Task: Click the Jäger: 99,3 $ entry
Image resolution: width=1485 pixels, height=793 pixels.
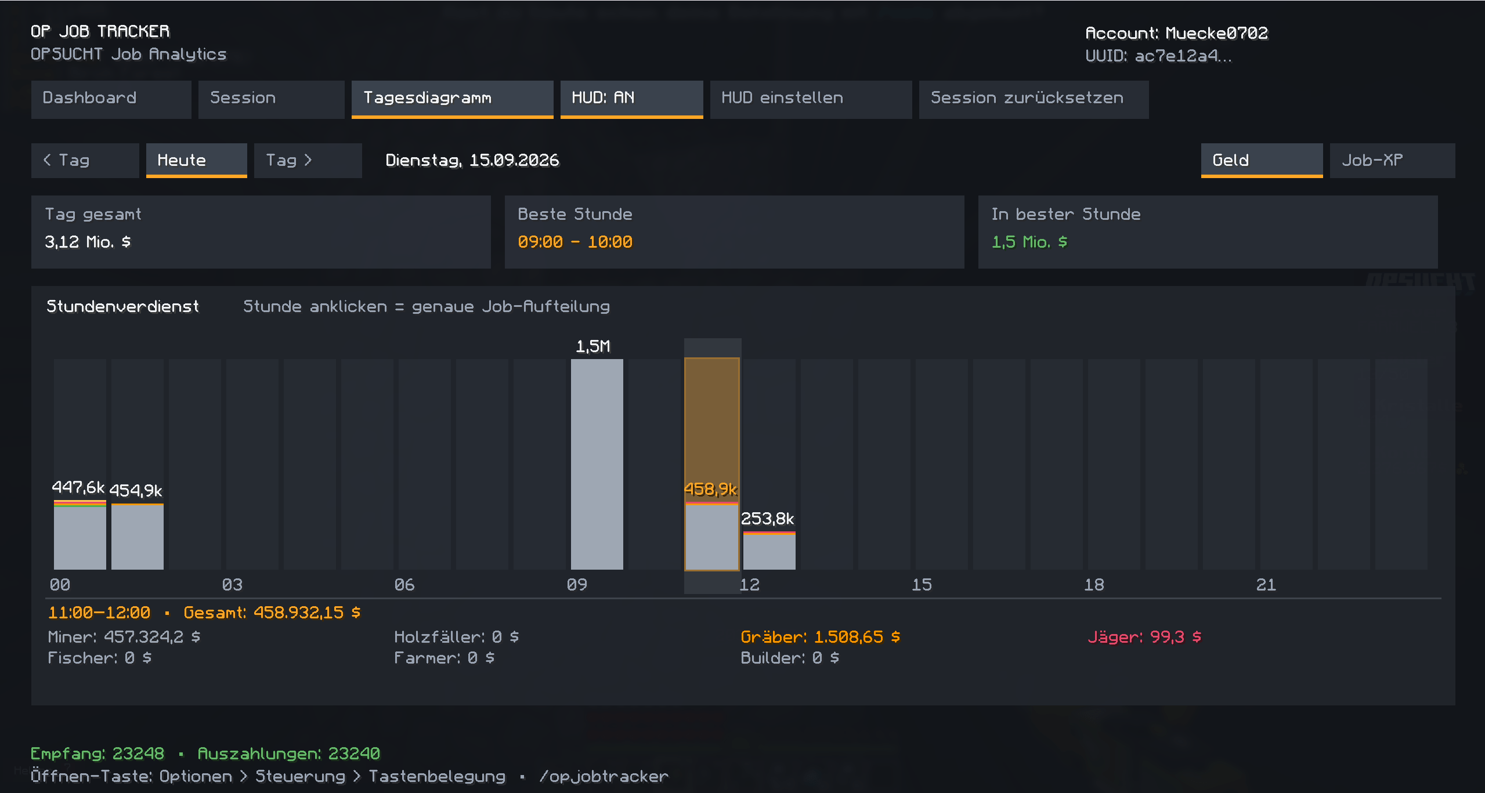Action: pos(1144,637)
